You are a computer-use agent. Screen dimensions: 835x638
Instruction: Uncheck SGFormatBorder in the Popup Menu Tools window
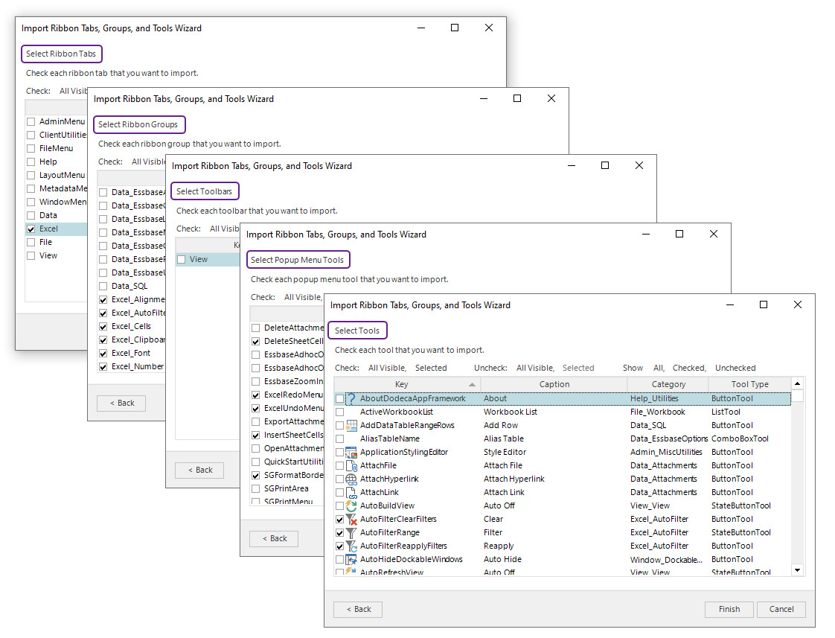[x=255, y=475]
